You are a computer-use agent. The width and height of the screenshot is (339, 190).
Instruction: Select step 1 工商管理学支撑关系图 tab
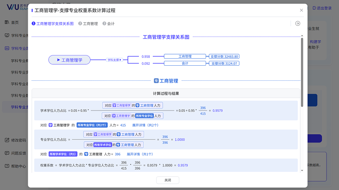point(53,24)
